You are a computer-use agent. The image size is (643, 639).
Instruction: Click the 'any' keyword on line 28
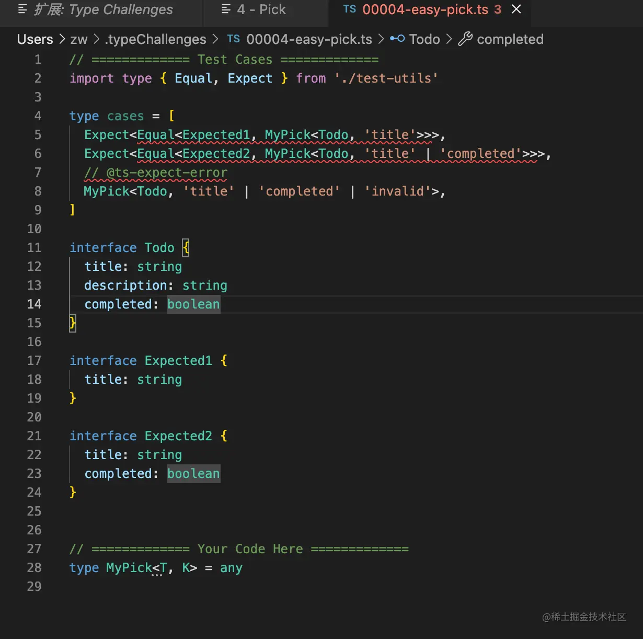[231, 567]
